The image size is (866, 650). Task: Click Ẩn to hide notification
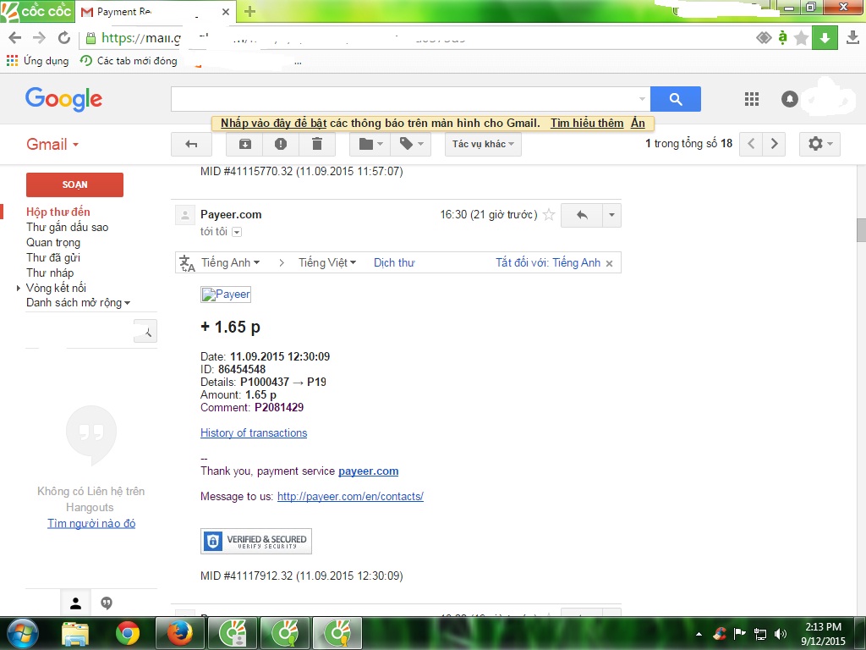638,124
